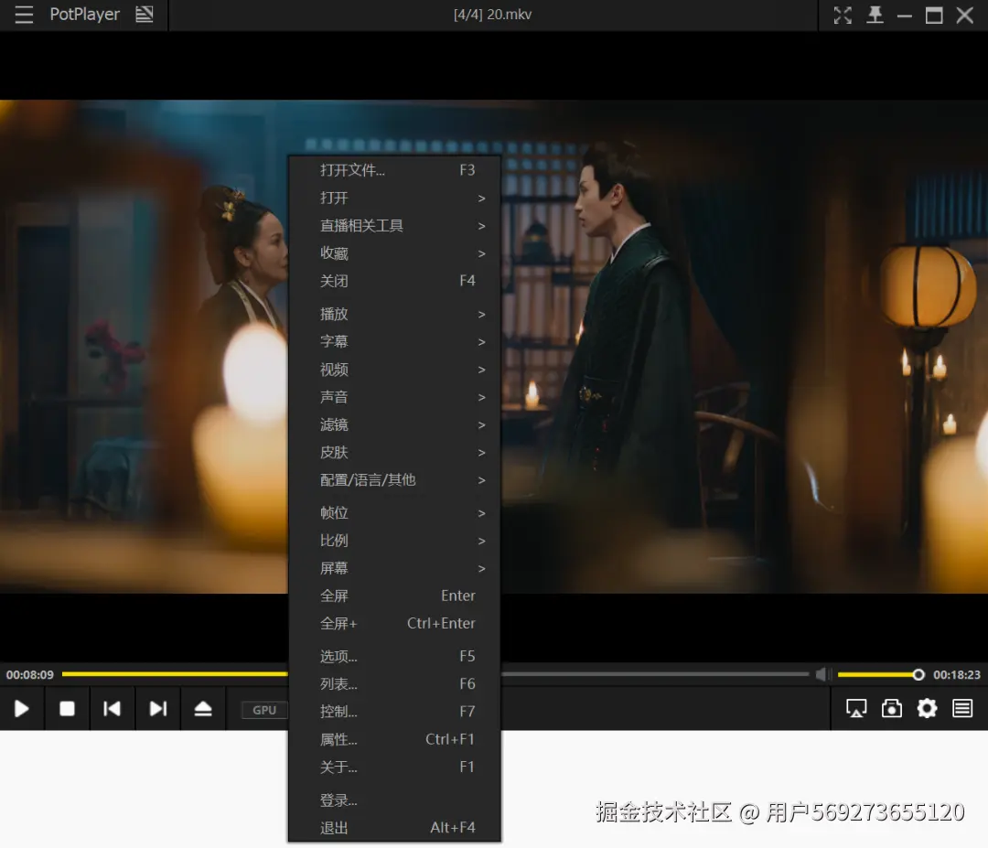Click the striped icon beside PotPlayer title
This screenshot has height=848, width=988.
[145, 15]
